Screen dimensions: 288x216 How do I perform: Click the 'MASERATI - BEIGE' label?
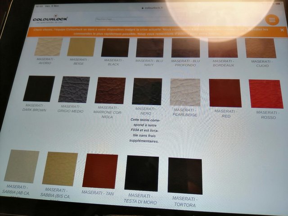pos(79,62)
